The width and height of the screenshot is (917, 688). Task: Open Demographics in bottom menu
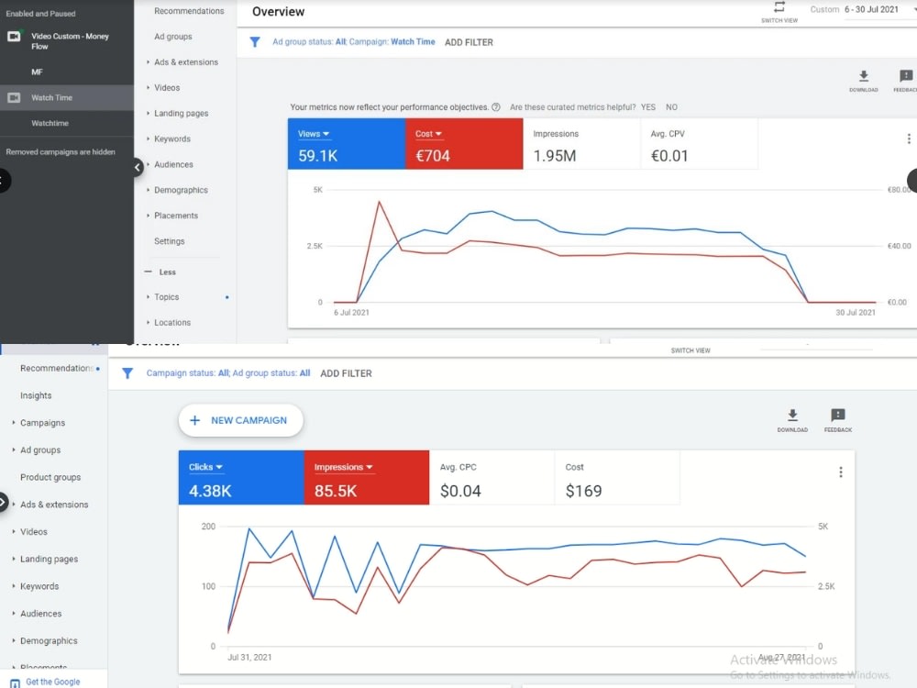(x=49, y=640)
